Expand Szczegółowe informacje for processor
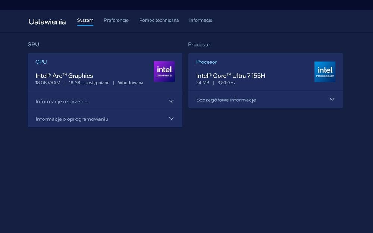This screenshot has height=233, width=373. [266, 100]
